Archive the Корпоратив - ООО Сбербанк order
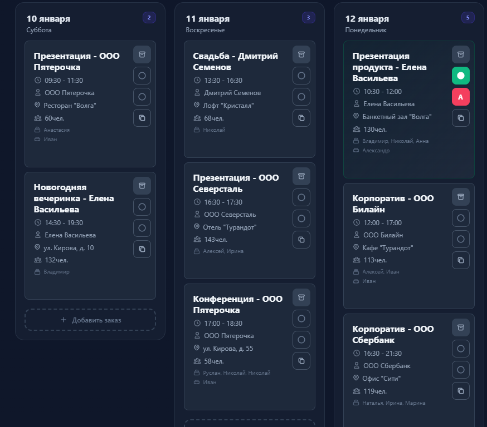The width and height of the screenshot is (487, 427). [461, 327]
